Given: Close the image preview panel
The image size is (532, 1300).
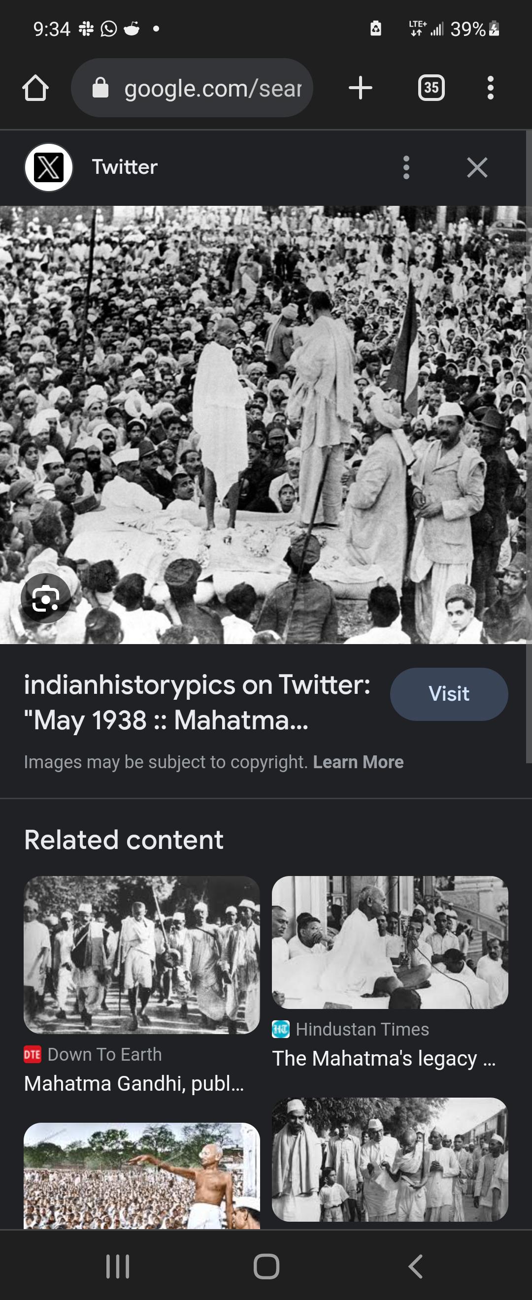Looking at the screenshot, I should click(x=477, y=167).
